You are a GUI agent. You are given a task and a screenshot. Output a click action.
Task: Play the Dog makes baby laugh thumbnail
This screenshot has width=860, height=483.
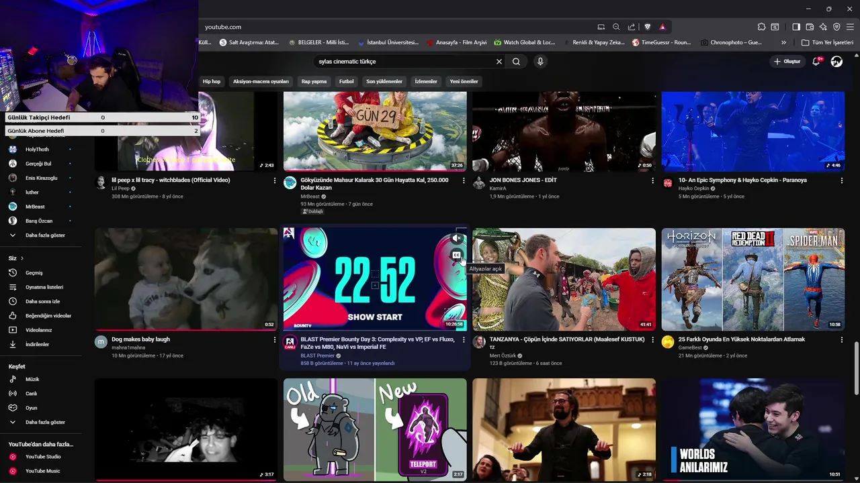coord(186,279)
